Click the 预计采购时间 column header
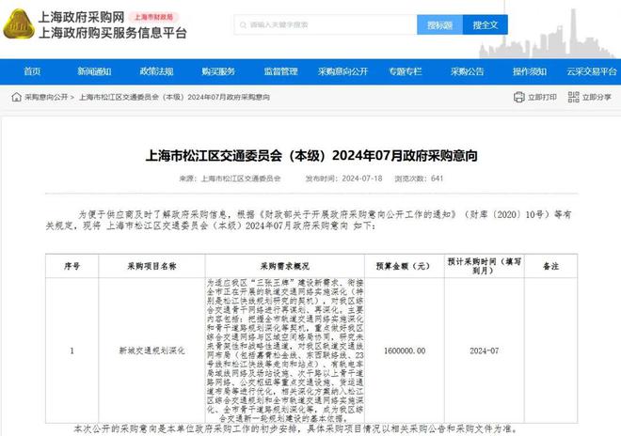 (x=484, y=266)
